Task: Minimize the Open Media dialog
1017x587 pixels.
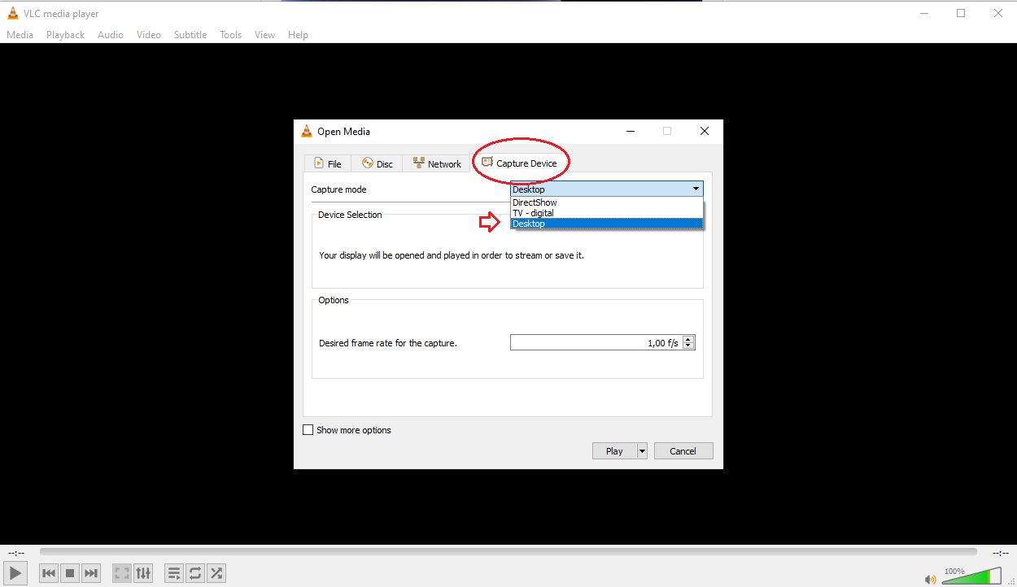Action: 631,131
